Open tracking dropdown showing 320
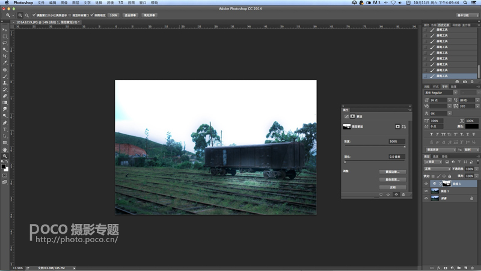 [x=477, y=106]
